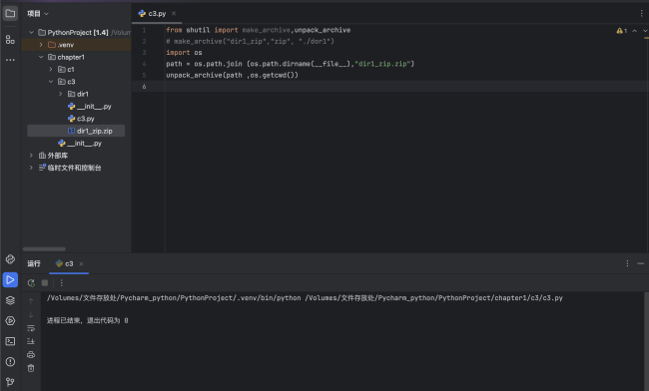Hide the Run tool window with minus icon
This screenshot has width=649, height=391.
(x=641, y=263)
